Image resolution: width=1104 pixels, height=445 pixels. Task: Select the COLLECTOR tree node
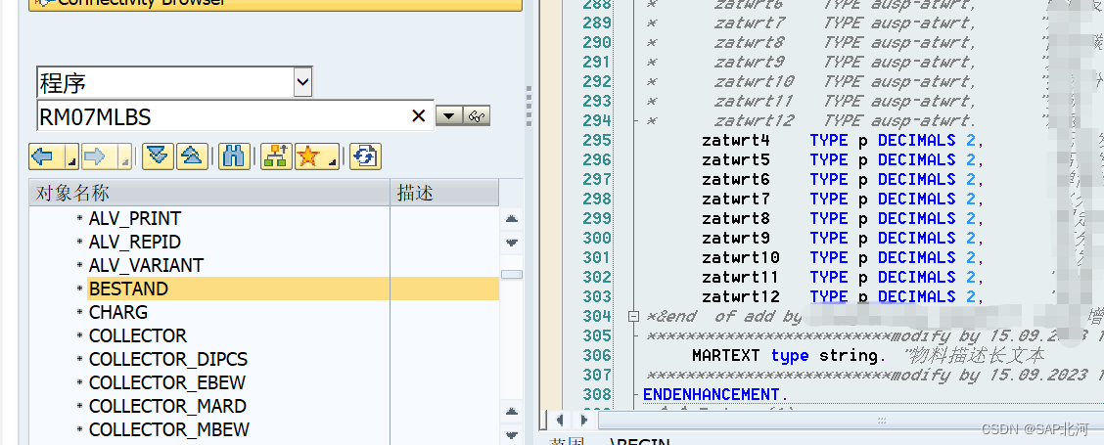pyautogui.click(x=138, y=335)
